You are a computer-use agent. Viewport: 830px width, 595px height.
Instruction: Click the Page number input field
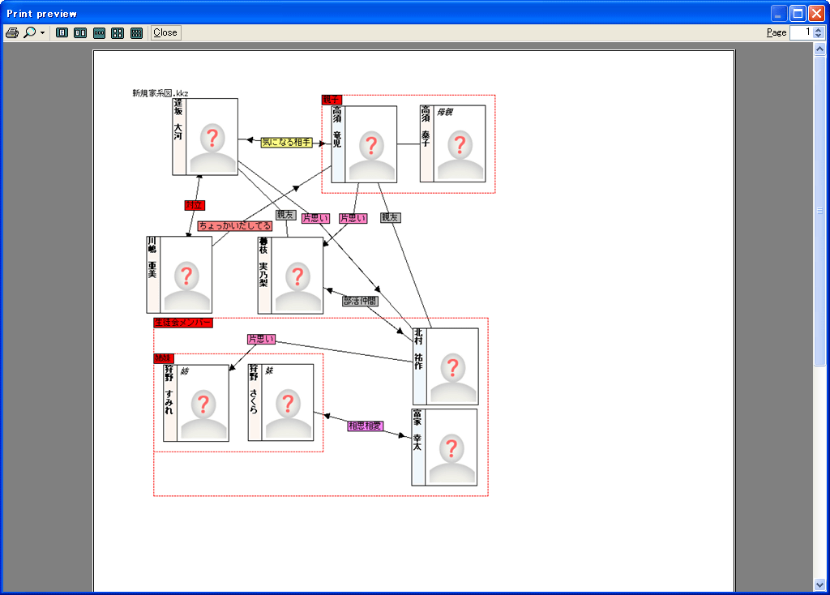[x=801, y=32]
